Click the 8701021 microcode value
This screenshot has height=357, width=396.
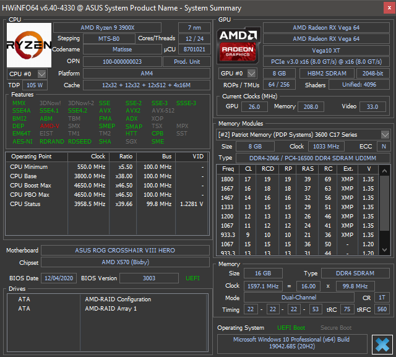pos(194,49)
